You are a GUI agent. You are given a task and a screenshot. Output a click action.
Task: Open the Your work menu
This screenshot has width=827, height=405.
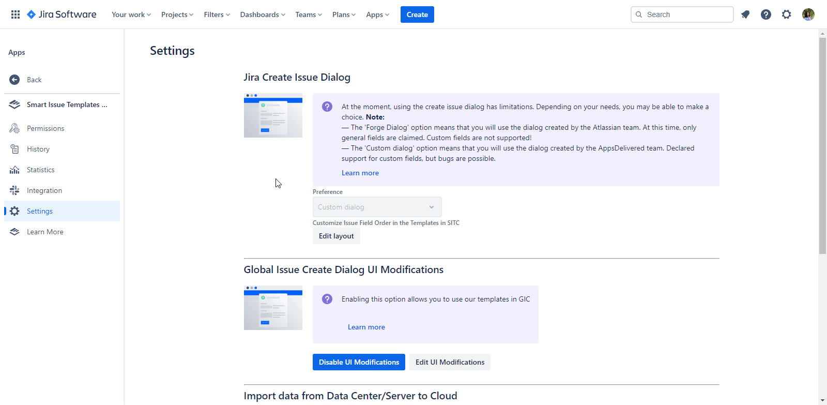(131, 14)
